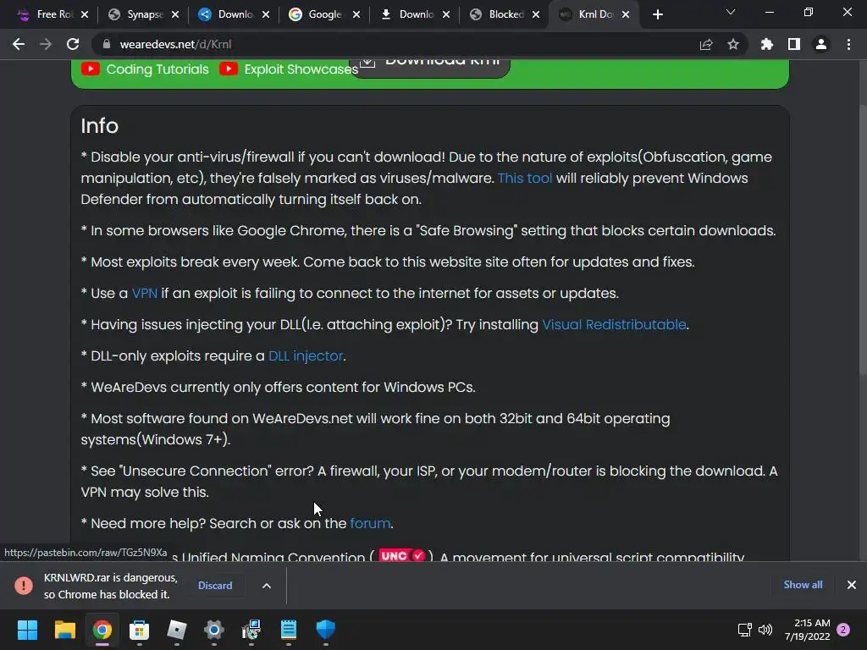Reload the current page
Image resolution: width=867 pixels, height=650 pixels.
(x=73, y=44)
